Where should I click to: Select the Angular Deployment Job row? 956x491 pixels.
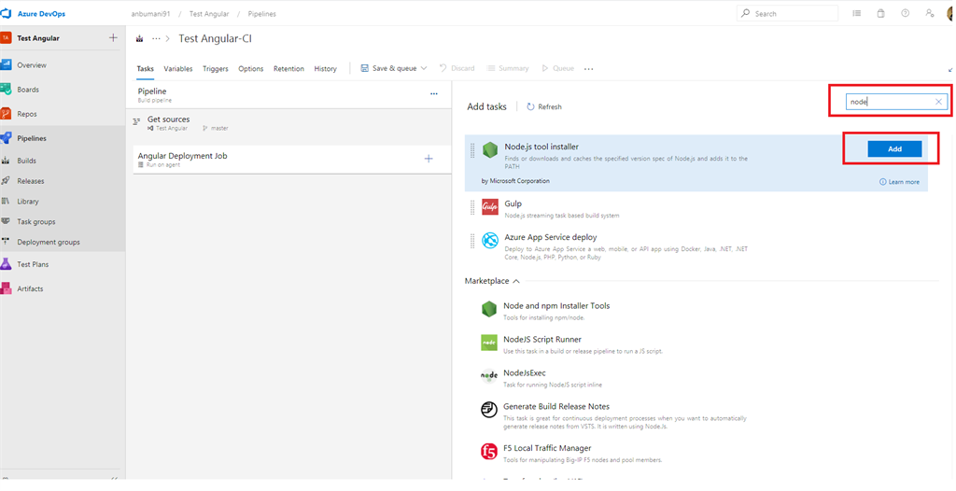(x=292, y=160)
